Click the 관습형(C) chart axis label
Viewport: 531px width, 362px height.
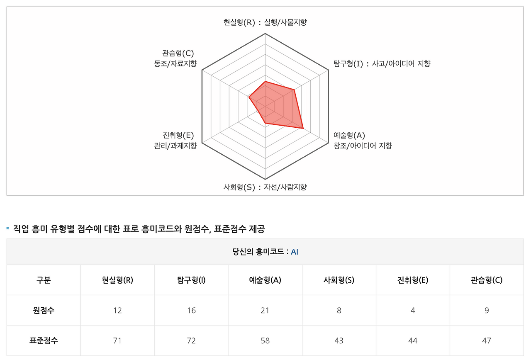[x=175, y=58]
